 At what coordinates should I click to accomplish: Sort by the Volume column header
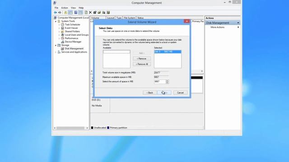[x=98, y=18]
